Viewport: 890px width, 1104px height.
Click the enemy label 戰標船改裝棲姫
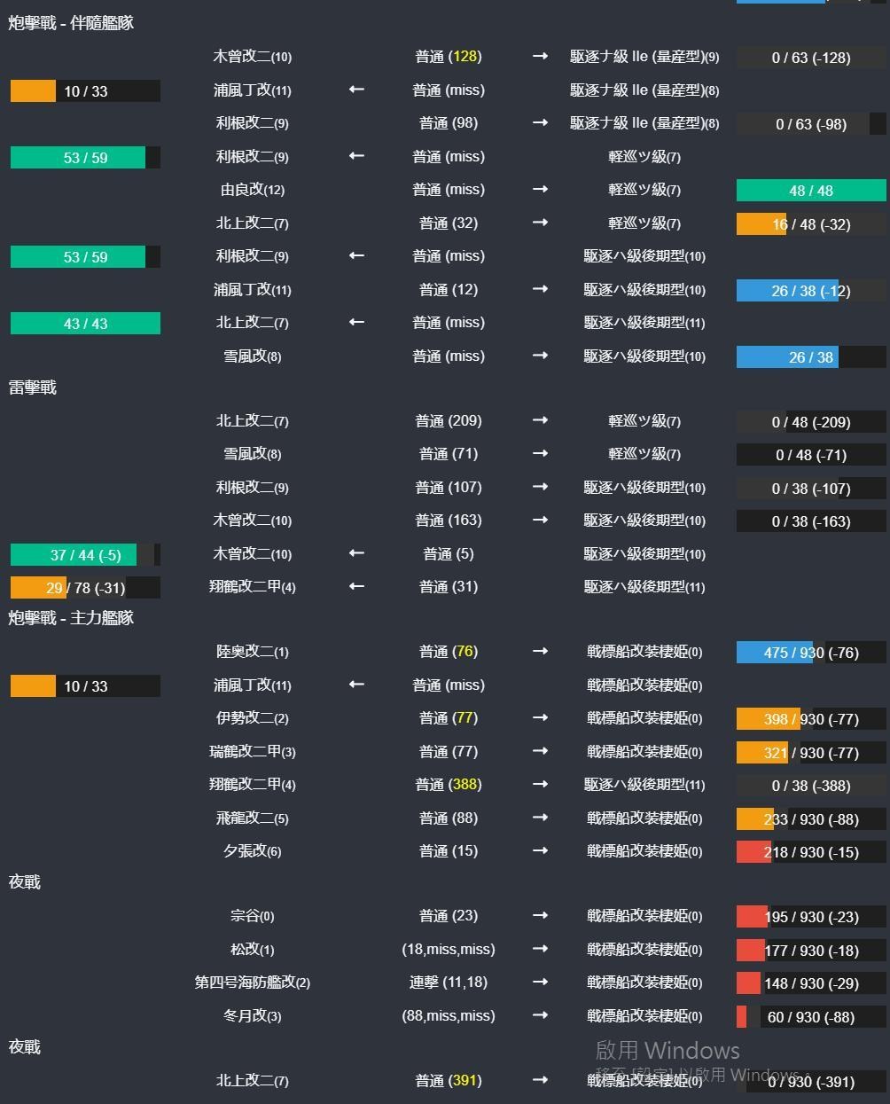(x=645, y=652)
